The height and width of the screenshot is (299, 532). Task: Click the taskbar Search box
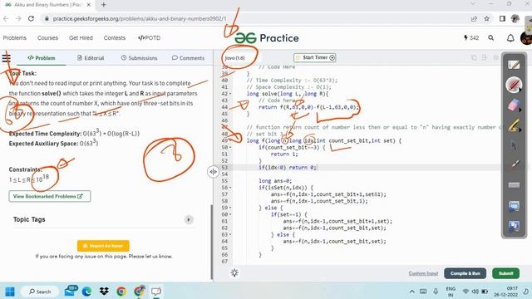[x=40, y=292]
